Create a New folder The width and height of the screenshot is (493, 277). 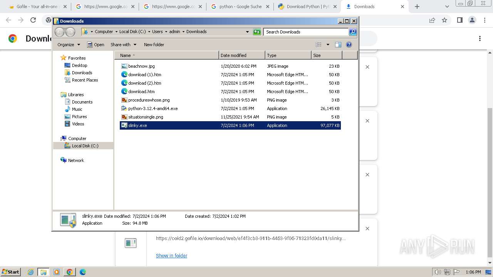pos(154,45)
